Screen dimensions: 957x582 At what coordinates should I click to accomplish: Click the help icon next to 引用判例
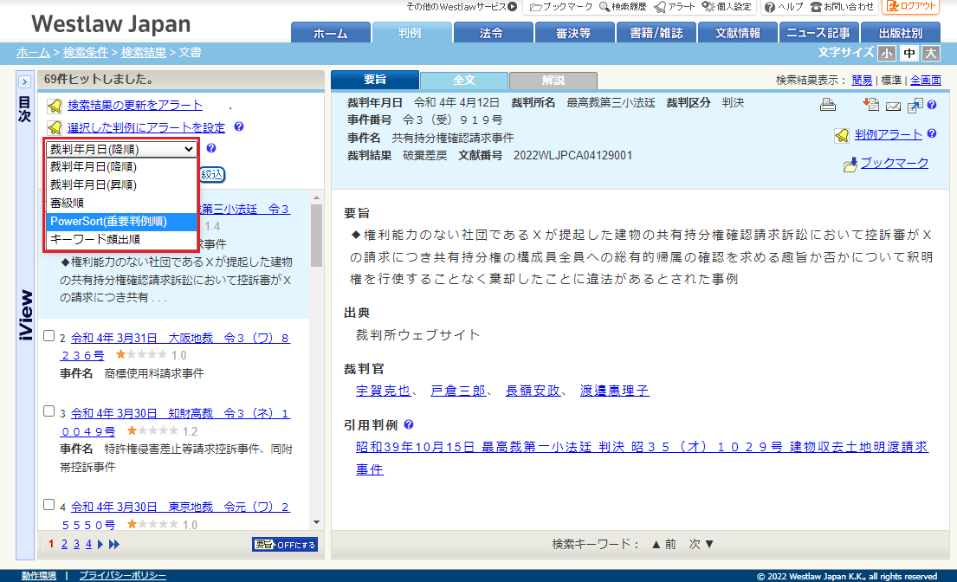pyautogui.click(x=409, y=424)
